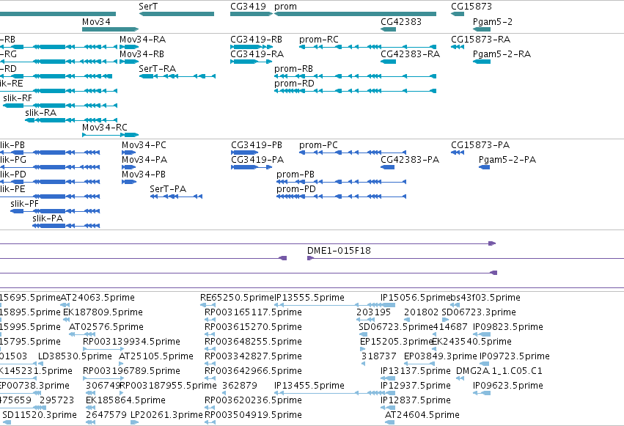Screen dimensions: 624x426
Task: Select the SerT-PA protein label
Action: pos(168,189)
